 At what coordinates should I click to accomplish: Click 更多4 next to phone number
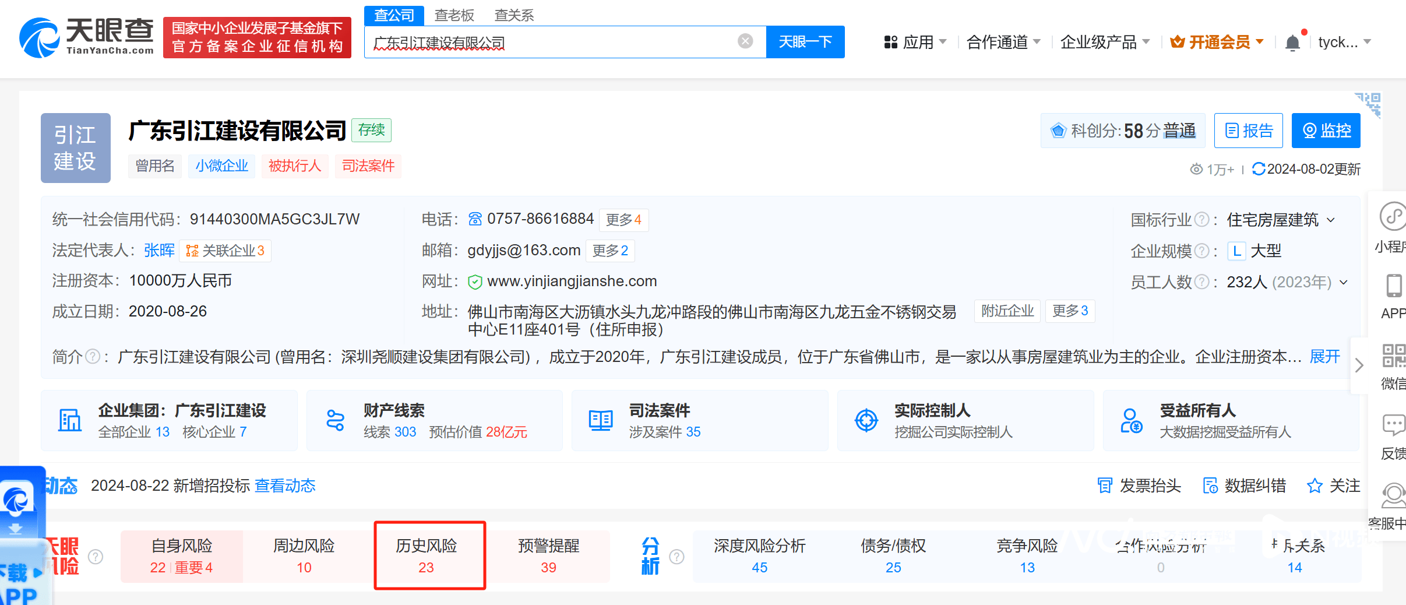pyautogui.click(x=623, y=220)
